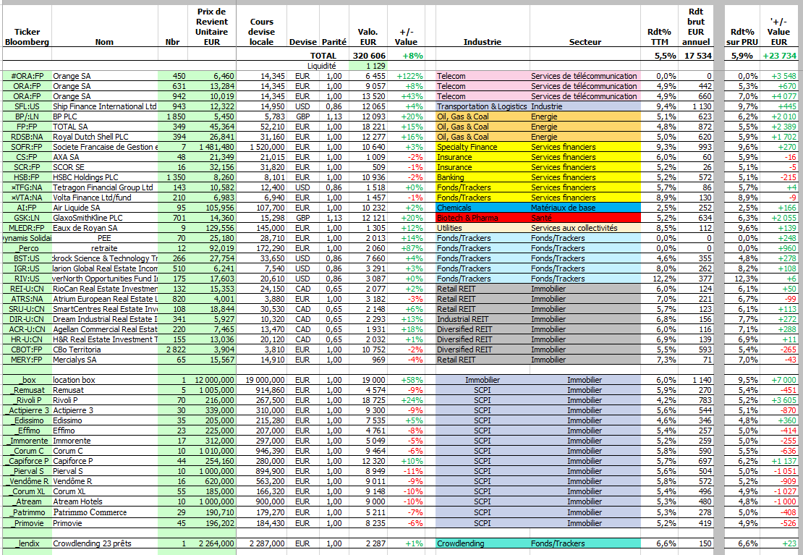Click the Primovie name cell
The width and height of the screenshot is (803, 555).
click(105, 523)
